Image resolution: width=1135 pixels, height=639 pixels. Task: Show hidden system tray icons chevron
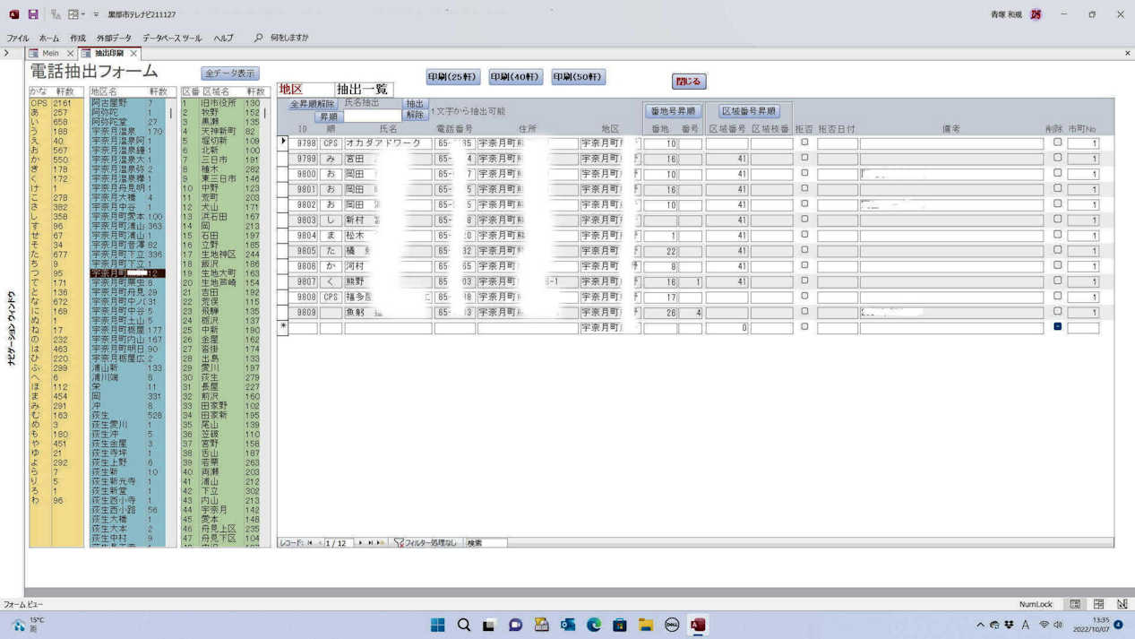click(980, 625)
